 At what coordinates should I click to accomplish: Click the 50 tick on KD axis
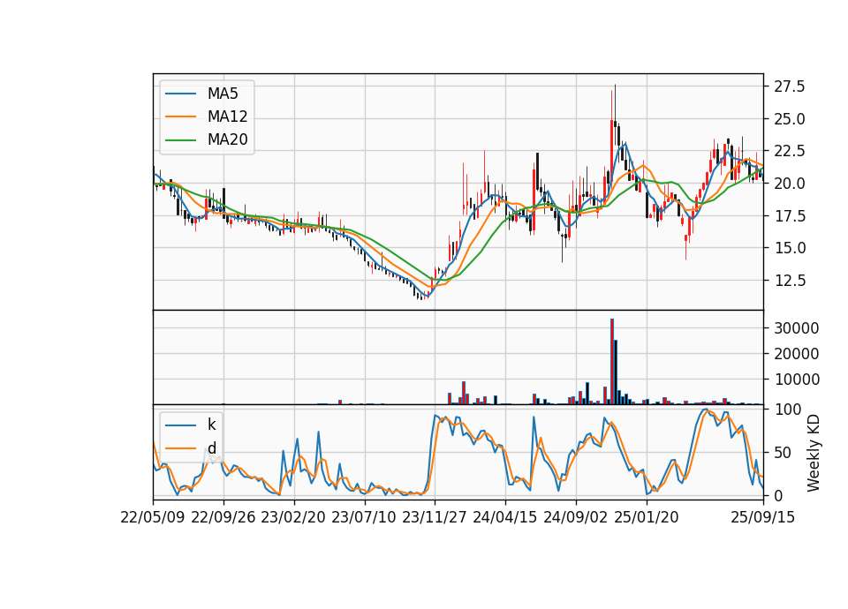(782, 452)
